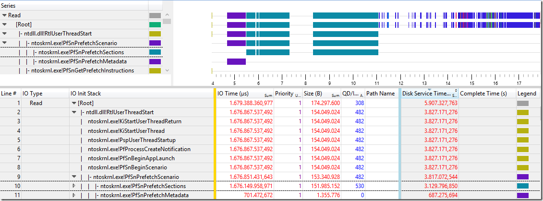
Task: Collapse the [Root] node in Series list
Action: [x=4, y=24]
